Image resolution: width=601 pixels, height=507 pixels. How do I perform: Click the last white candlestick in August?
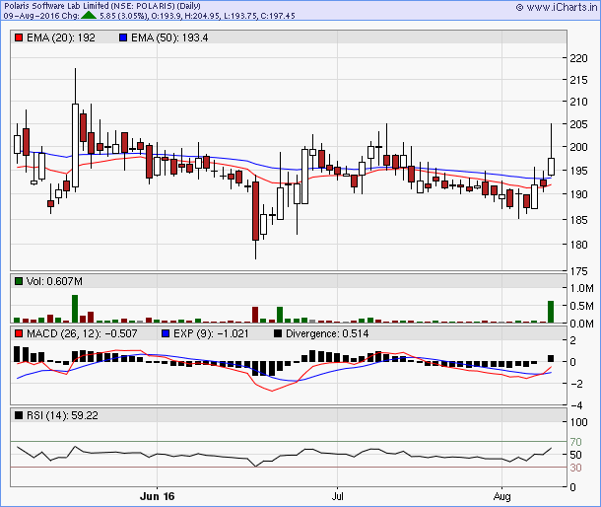551,167
